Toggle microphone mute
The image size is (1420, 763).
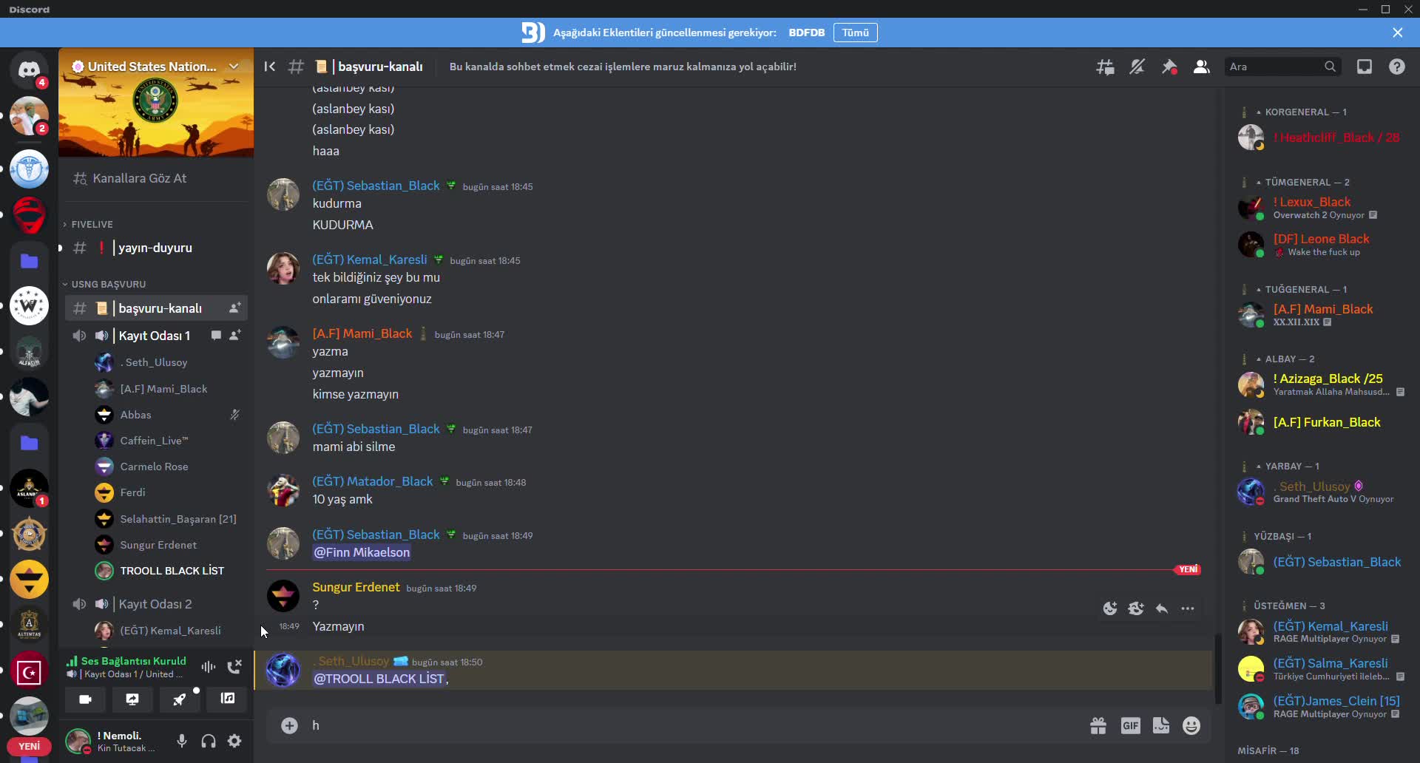pyautogui.click(x=182, y=741)
